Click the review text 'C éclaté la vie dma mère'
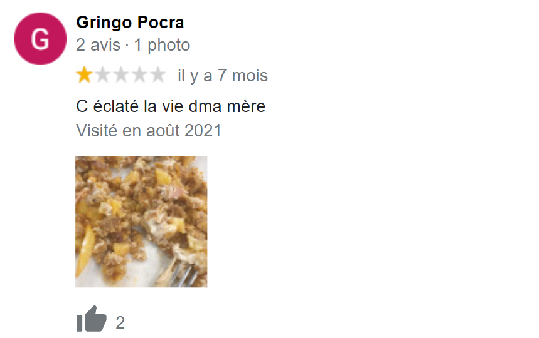This screenshot has height=338, width=539. click(x=171, y=106)
